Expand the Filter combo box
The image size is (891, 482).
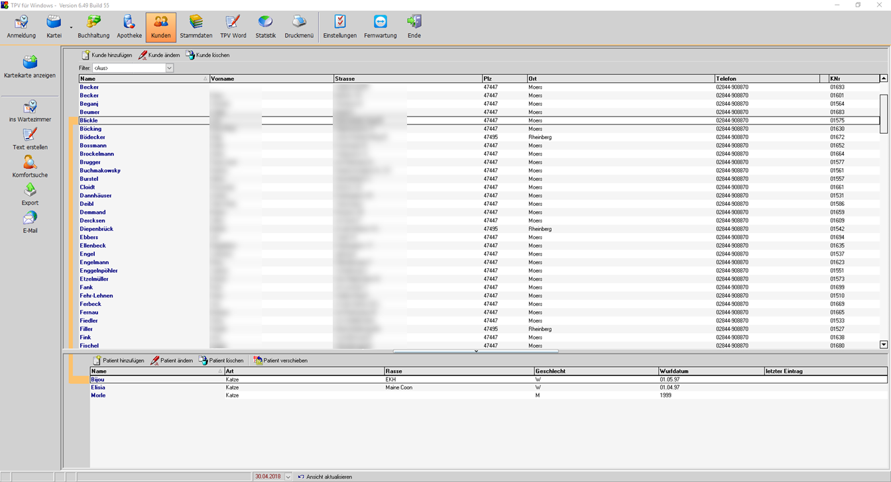pos(169,68)
